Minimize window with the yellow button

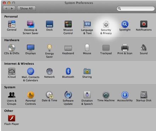coord(9,3)
